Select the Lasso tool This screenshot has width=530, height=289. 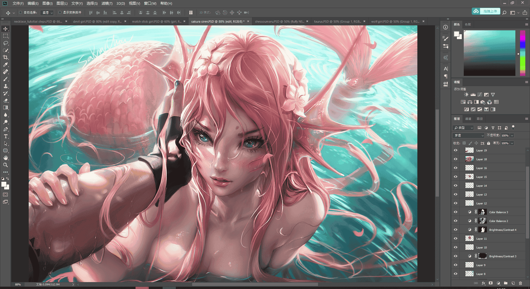point(6,43)
